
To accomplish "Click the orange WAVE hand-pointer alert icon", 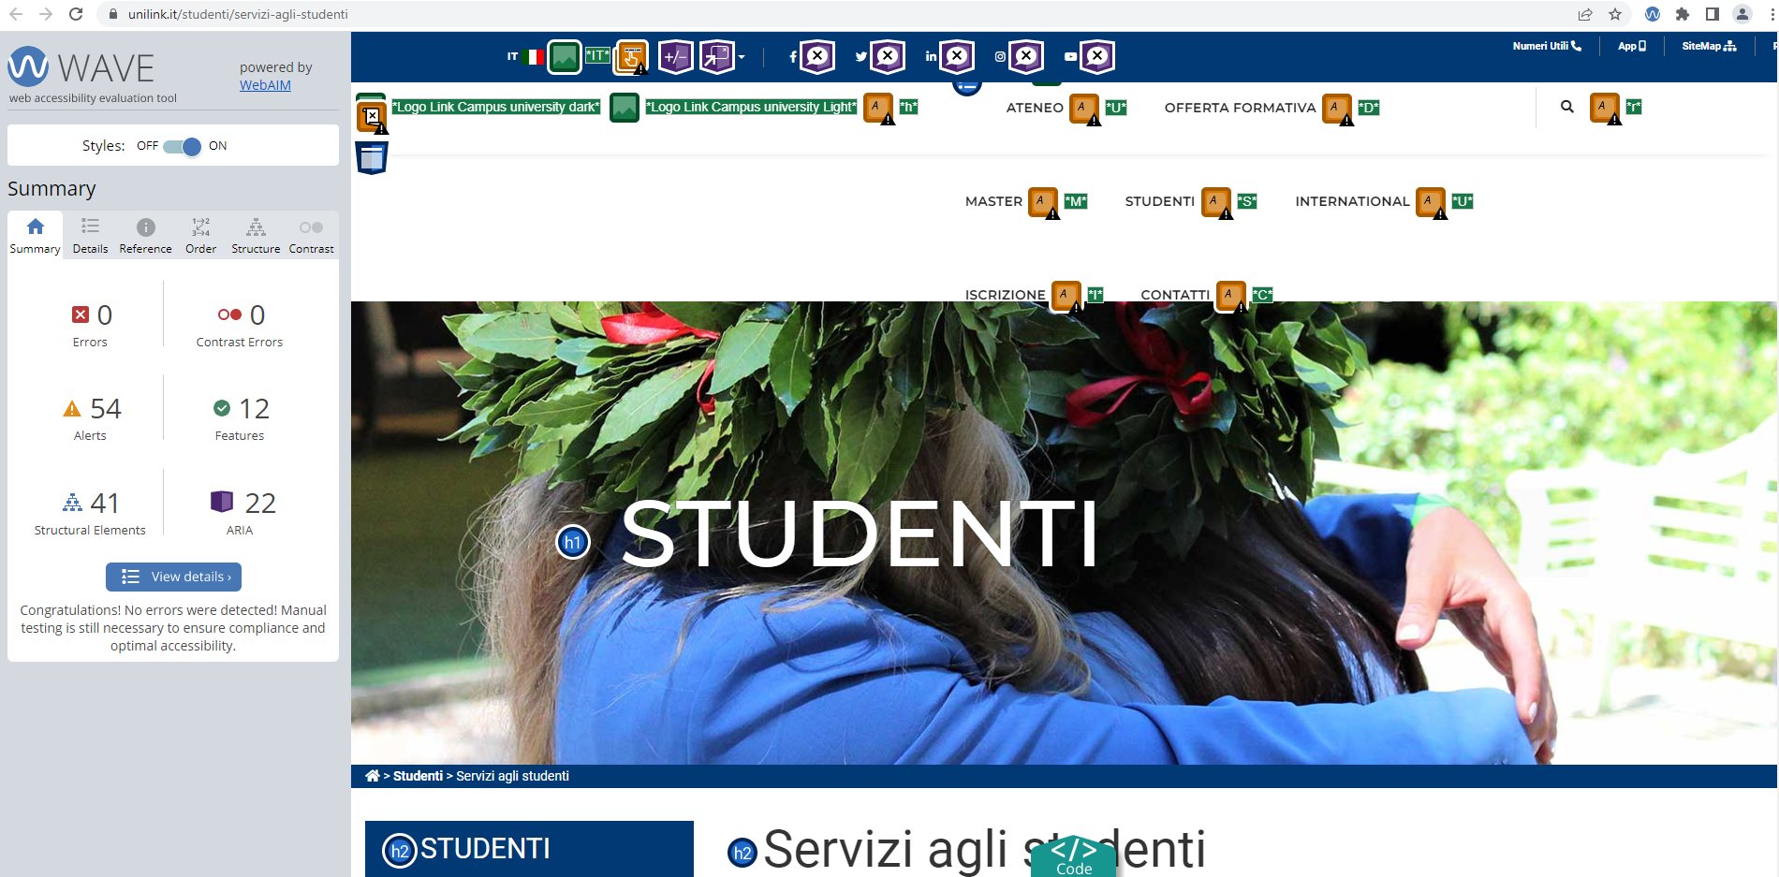I will click(x=631, y=57).
